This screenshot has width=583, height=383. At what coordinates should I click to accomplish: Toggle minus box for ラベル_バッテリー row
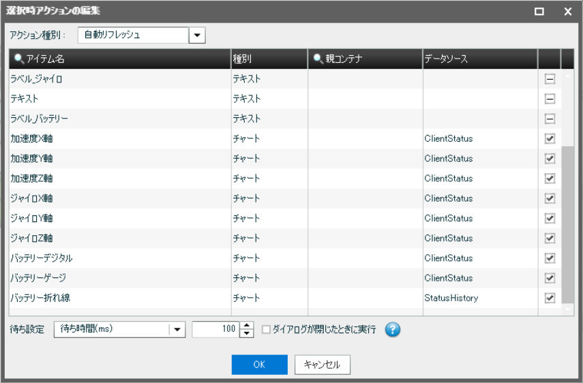[550, 119]
